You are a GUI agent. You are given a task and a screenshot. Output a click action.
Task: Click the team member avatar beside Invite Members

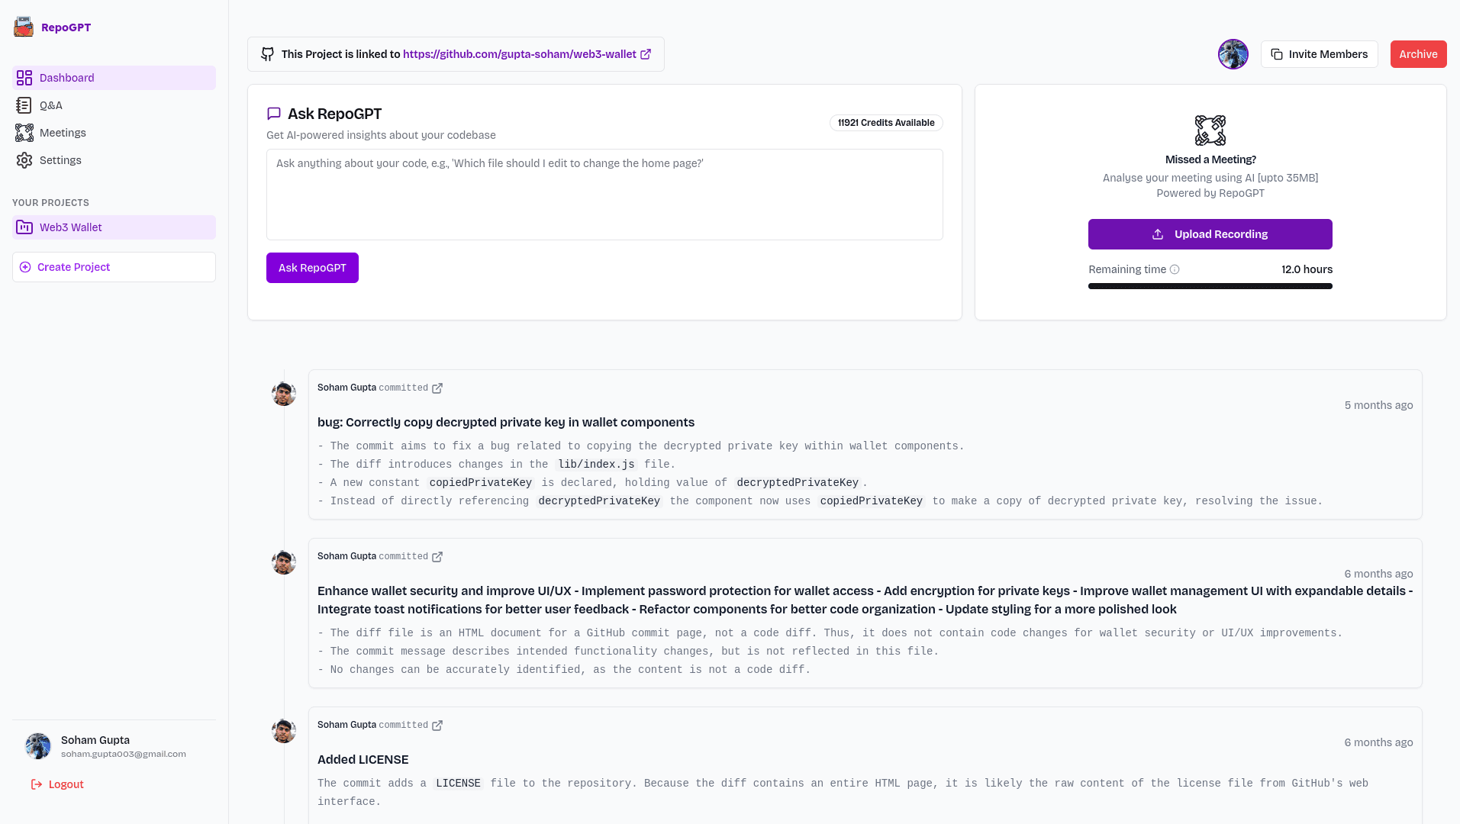tap(1233, 54)
